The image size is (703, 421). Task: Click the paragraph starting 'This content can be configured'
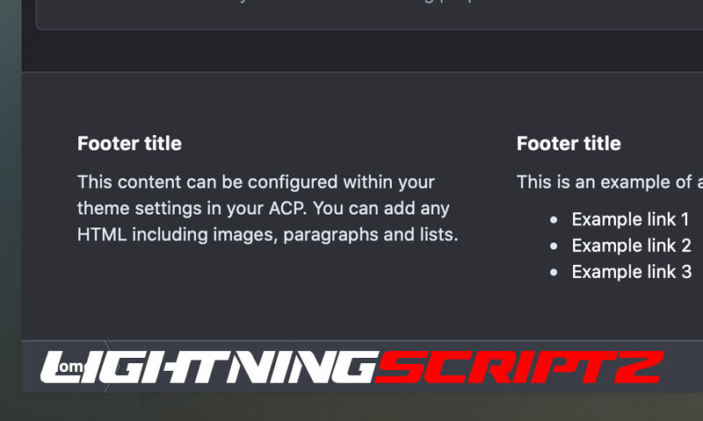tap(256, 182)
